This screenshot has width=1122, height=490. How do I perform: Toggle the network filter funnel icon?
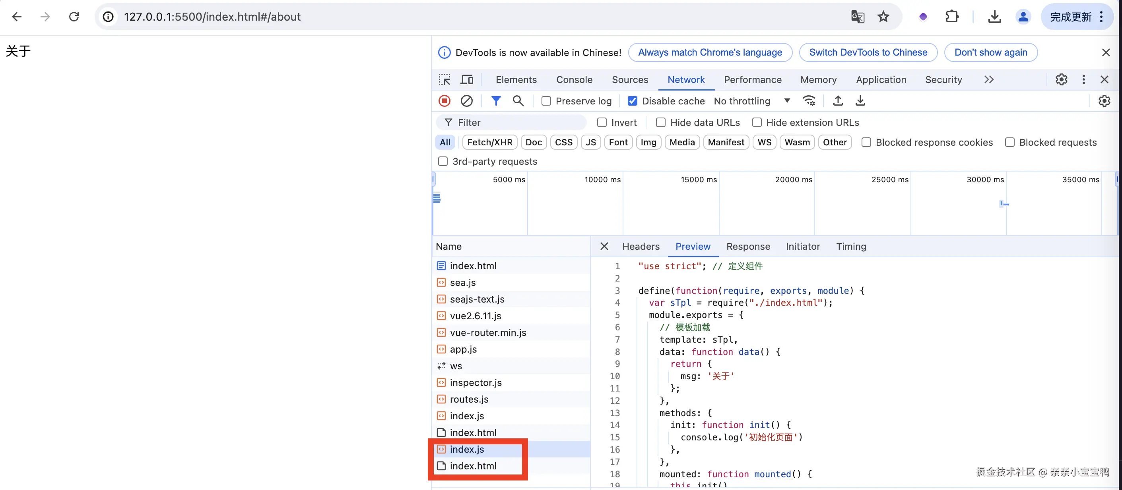coord(496,101)
